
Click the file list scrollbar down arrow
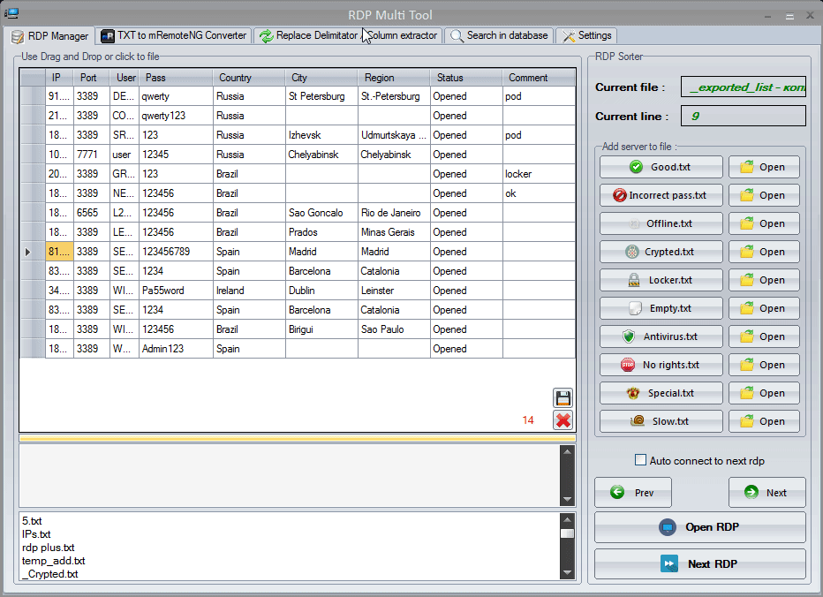click(x=567, y=573)
